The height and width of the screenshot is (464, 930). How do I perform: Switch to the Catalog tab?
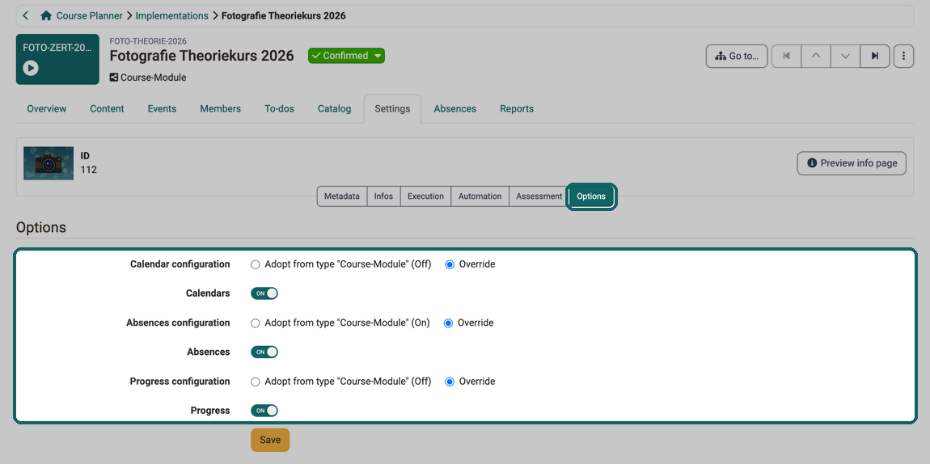tap(335, 108)
